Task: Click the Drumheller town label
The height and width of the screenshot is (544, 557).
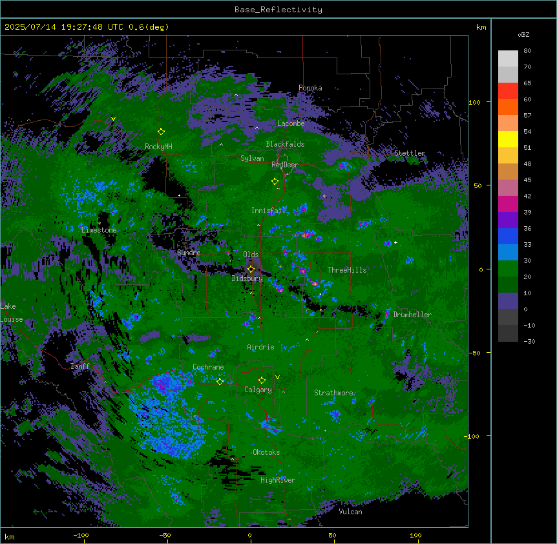Action: click(x=412, y=315)
